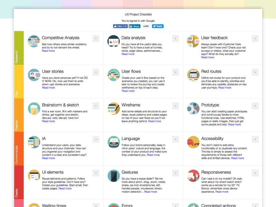
Task: Check the Responsiveness checkbox
Action: 255,173
